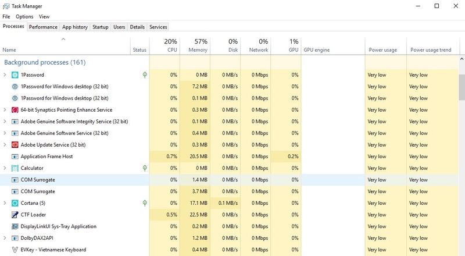Select the 1Password for Windows desktop row using 0.1 MB
Image resolution: width=465 pixels, height=256 pixels.
229,98
